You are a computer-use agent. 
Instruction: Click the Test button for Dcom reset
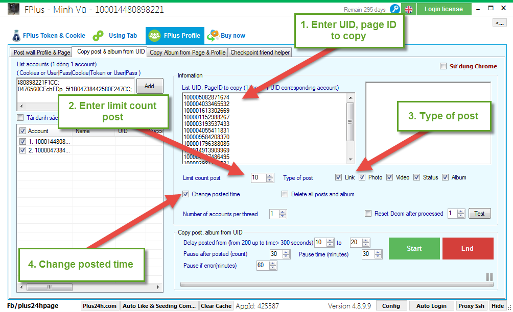[479, 214]
